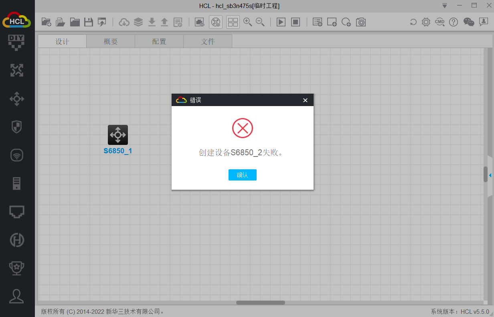Toggle the image visibility eye icon

point(200,22)
